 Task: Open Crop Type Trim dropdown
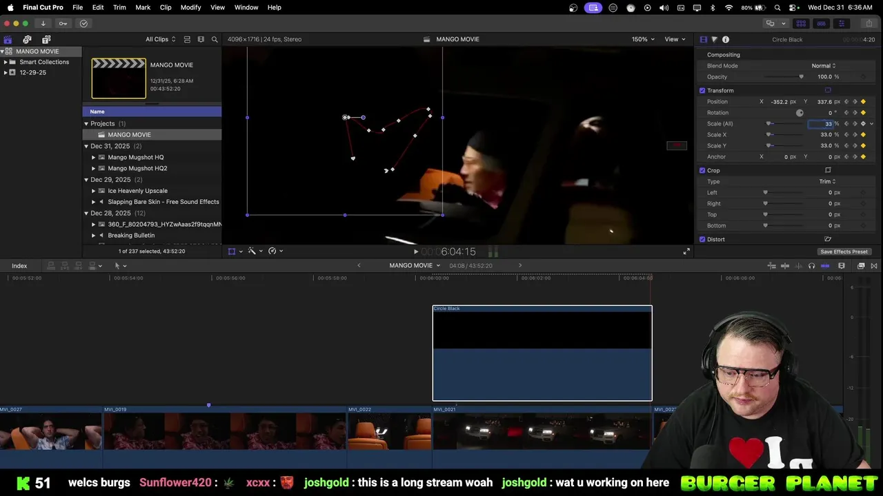(x=827, y=181)
